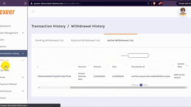The height and width of the screenshot is (107, 191).
Task: Open Profile in the sidebar
Action: coord(3,98)
